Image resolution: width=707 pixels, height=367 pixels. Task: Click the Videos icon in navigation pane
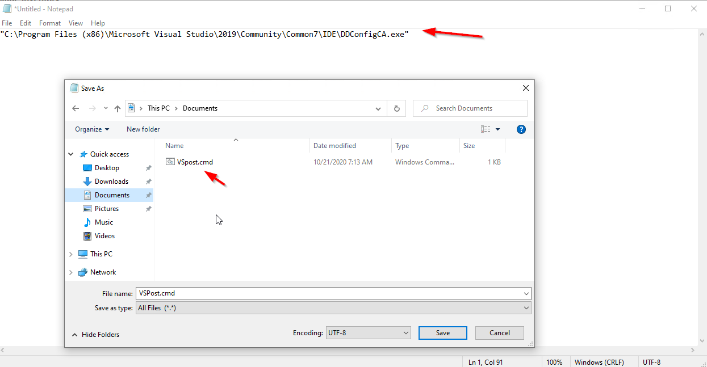click(87, 236)
